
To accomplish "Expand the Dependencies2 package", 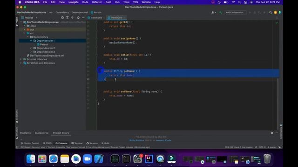I will pyautogui.click(x=31, y=48).
